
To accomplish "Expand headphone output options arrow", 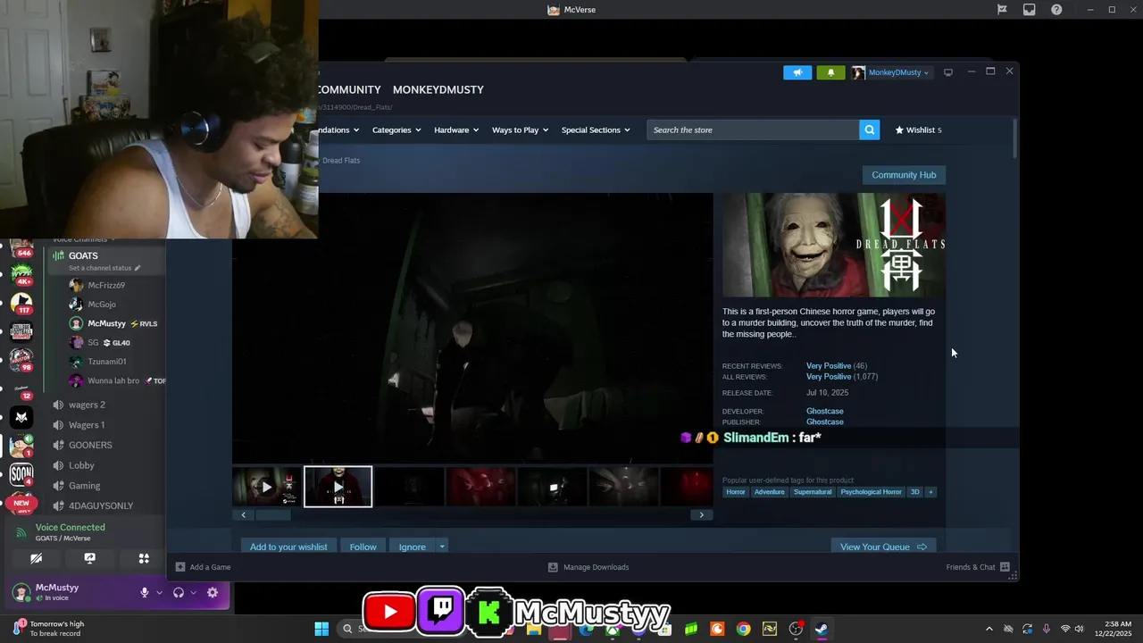I will click(x=194, y=592).
